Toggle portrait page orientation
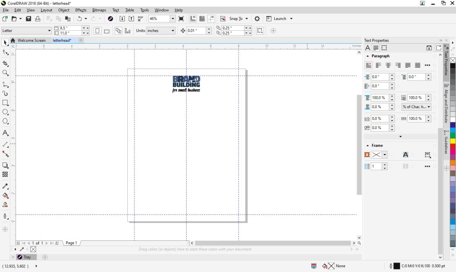Screen dimensions: 456x272 point(98,31)
